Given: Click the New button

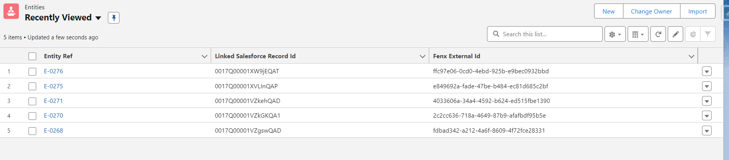Looking at the screenshot, I should (x=608, y=11).
